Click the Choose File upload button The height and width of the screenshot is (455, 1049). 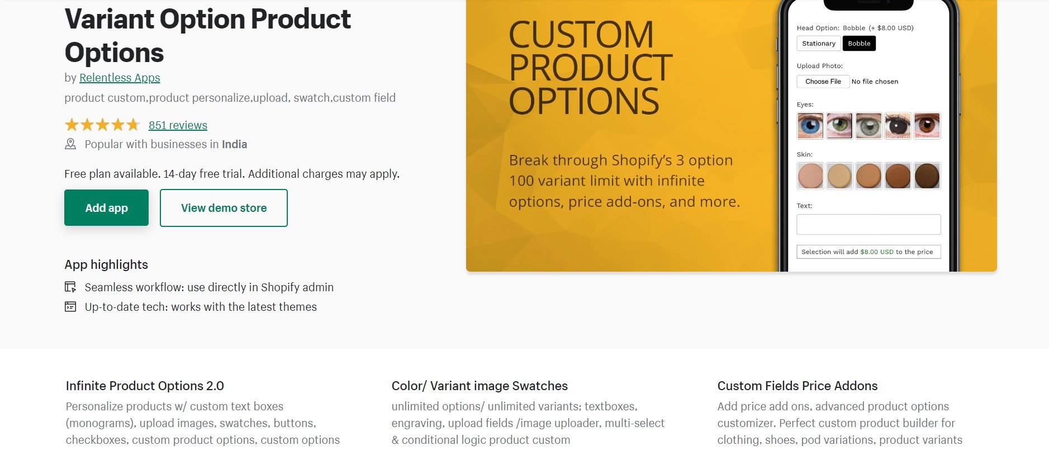click(x=823, y=82)
